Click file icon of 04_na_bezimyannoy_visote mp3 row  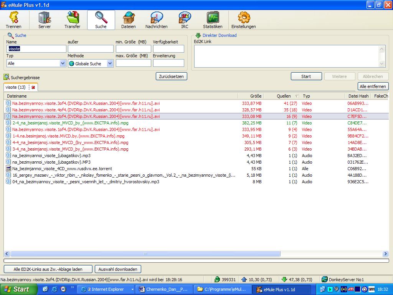pyautogui.click(x=8, y=181)
